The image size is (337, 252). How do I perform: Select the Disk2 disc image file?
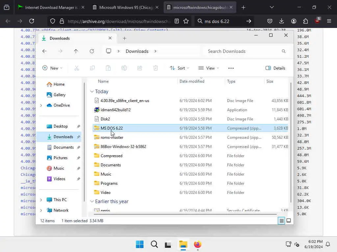(x=191, y=119)
